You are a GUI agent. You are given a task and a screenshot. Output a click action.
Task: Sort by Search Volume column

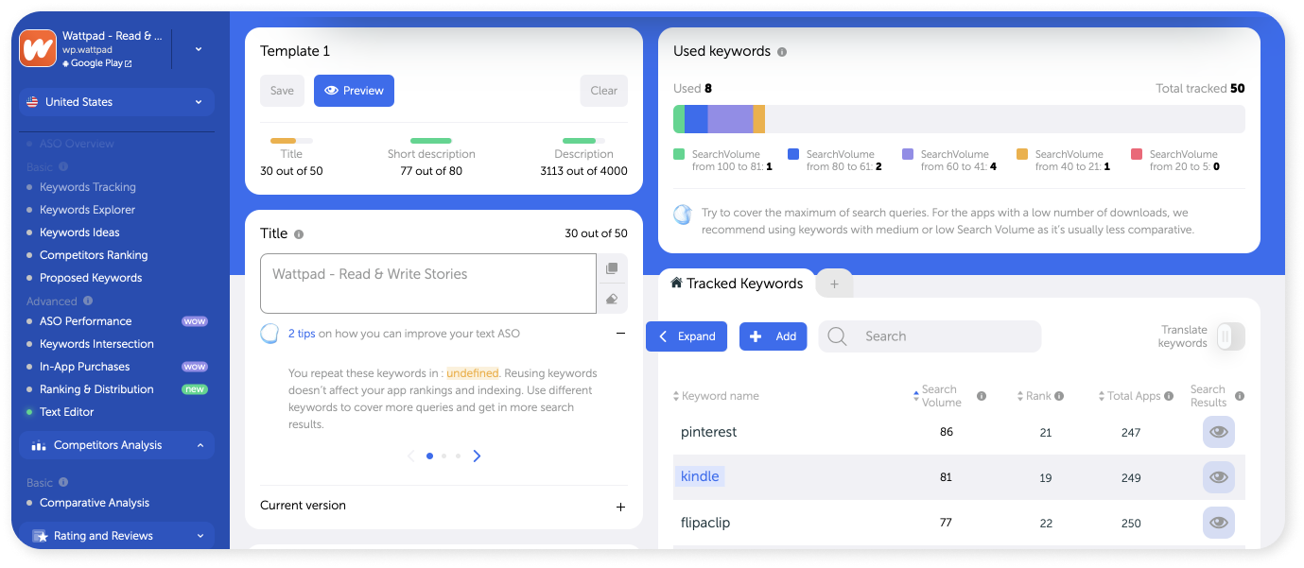pos(936,396)
